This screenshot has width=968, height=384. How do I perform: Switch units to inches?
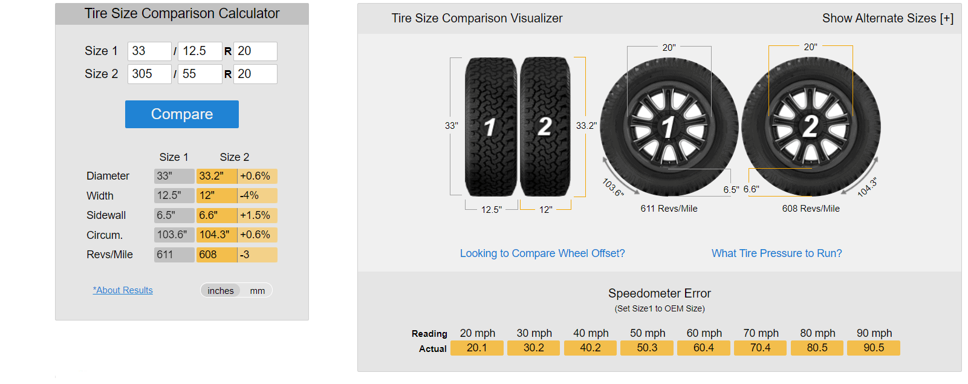click(221, 290)
